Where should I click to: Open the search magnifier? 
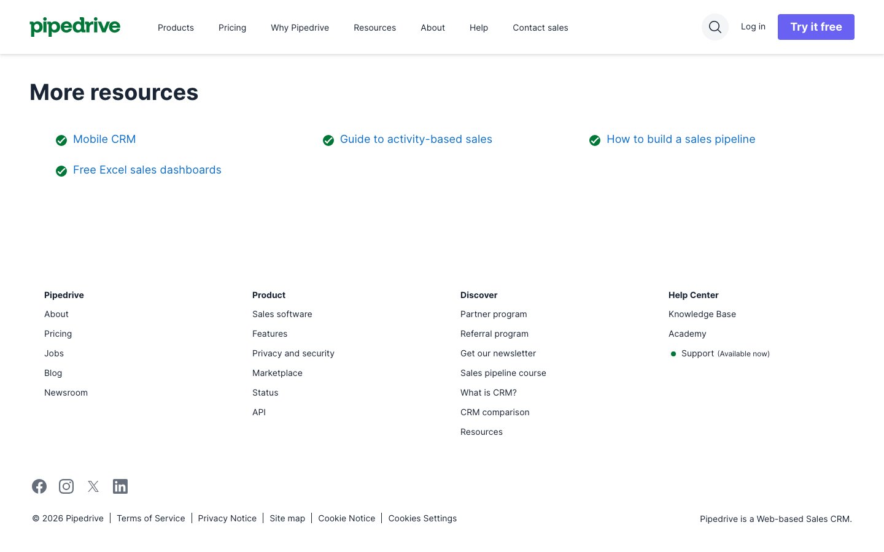[x=715, y=27]
